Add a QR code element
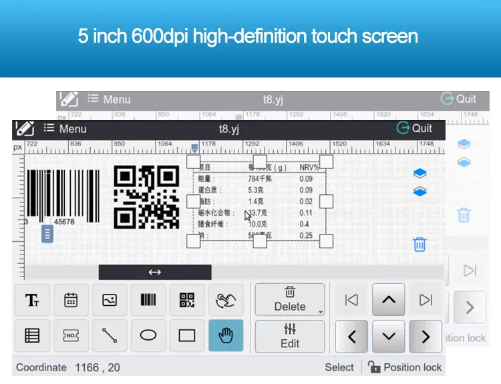Image resolution: width=501 pixels, height=384 pixels. (x=187, y=301)
